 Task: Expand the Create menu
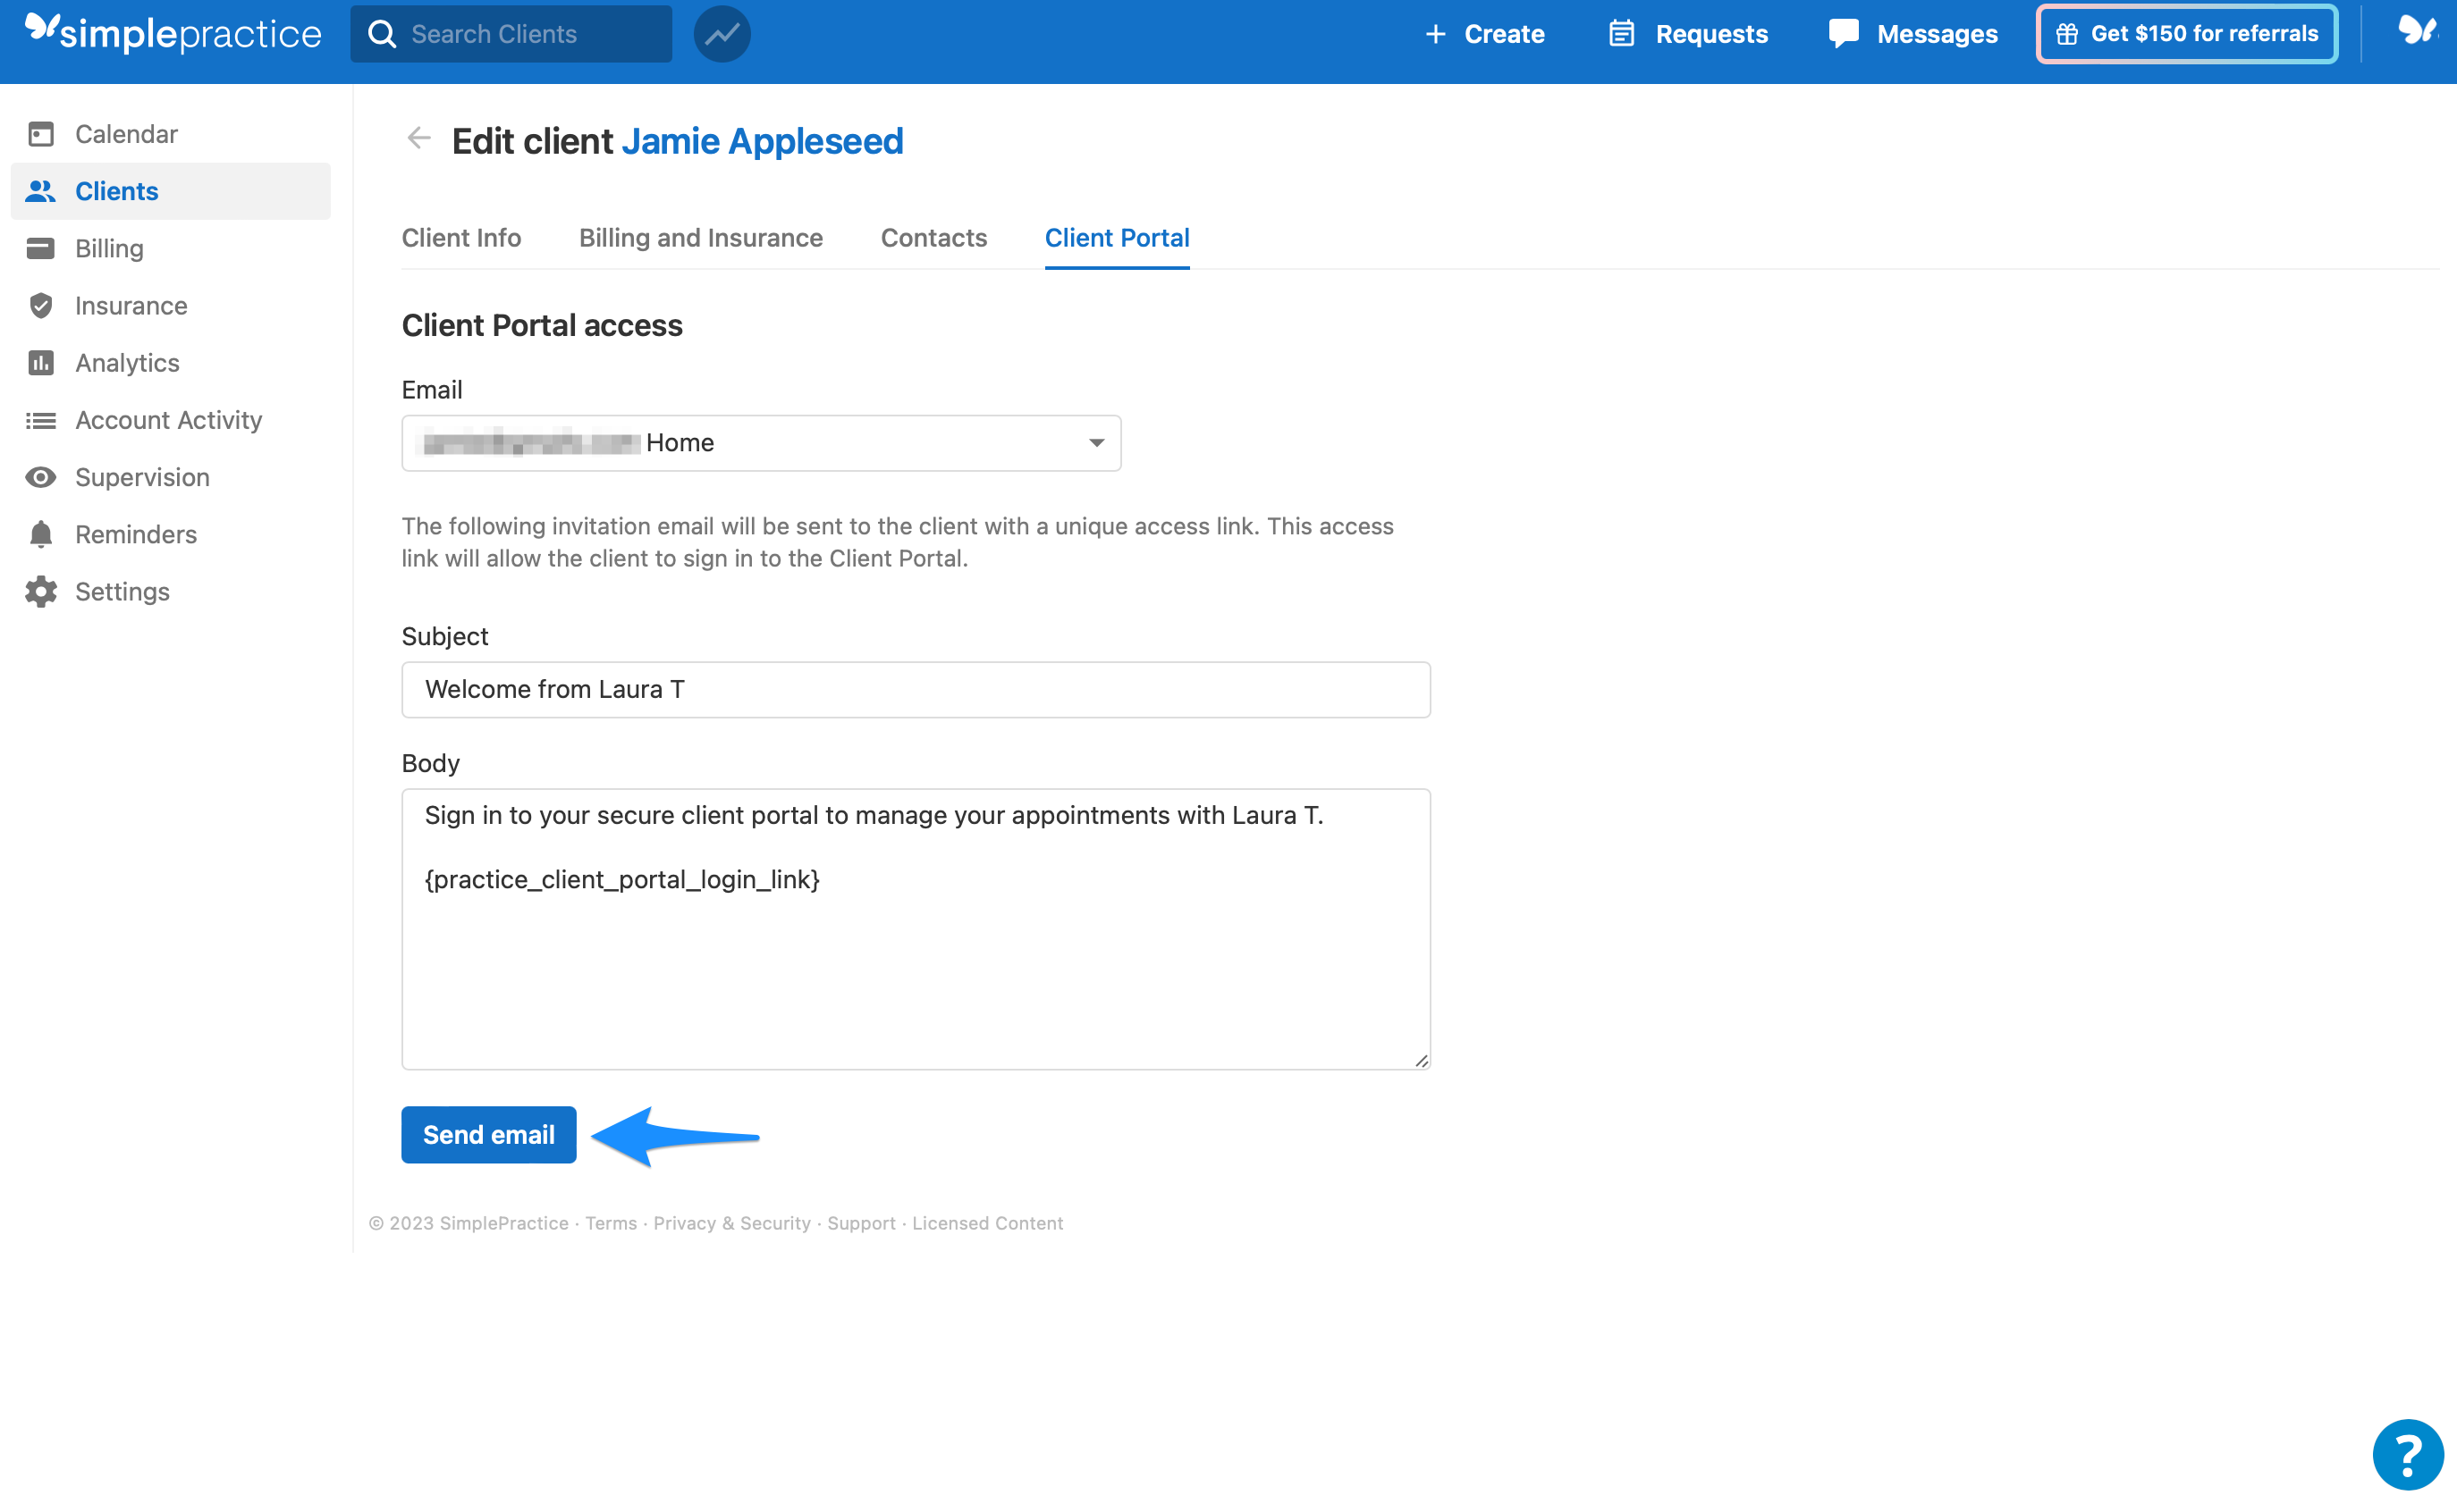1484,33
